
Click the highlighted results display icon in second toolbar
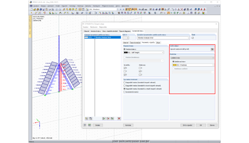168,13
